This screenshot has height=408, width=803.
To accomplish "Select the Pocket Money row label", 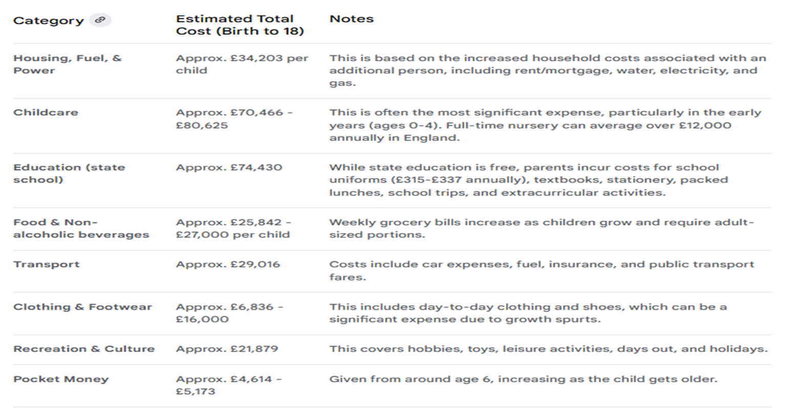I will (x=60, y=379).
